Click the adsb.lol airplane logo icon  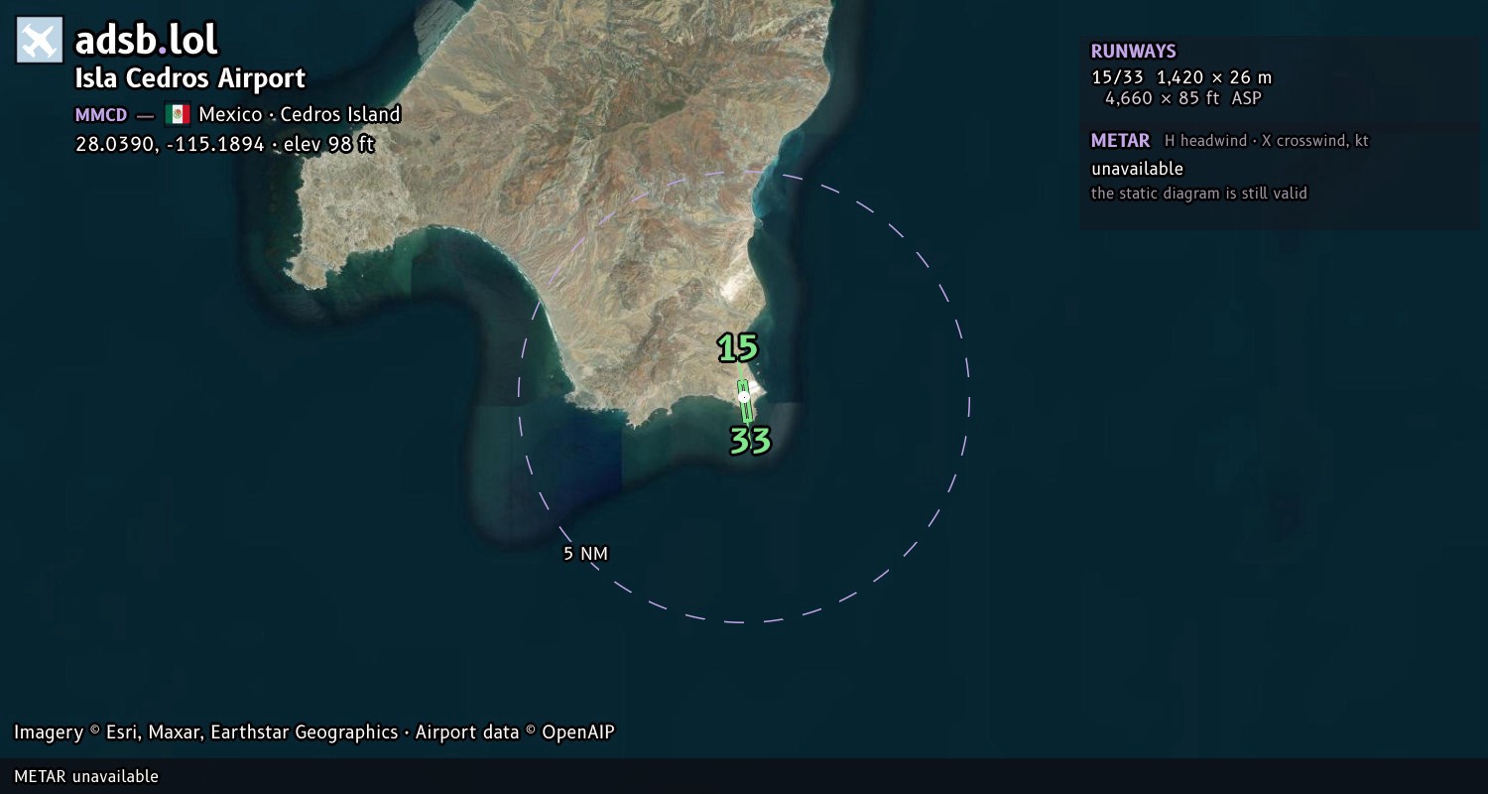[x=40, y=41]
